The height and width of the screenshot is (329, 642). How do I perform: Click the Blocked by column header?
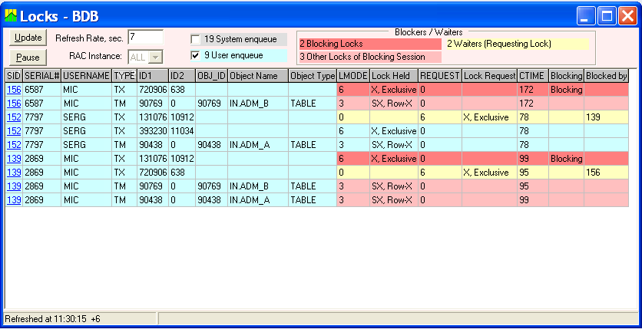coord(606,76)
